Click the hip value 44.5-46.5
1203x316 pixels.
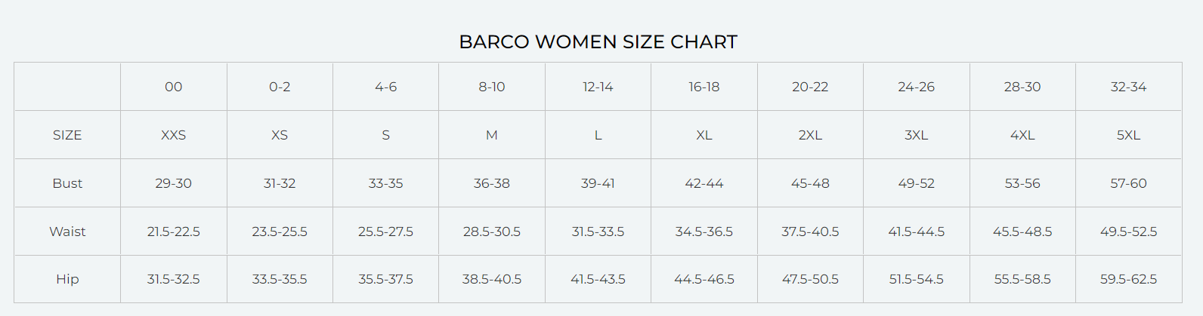tap(704, 279)
